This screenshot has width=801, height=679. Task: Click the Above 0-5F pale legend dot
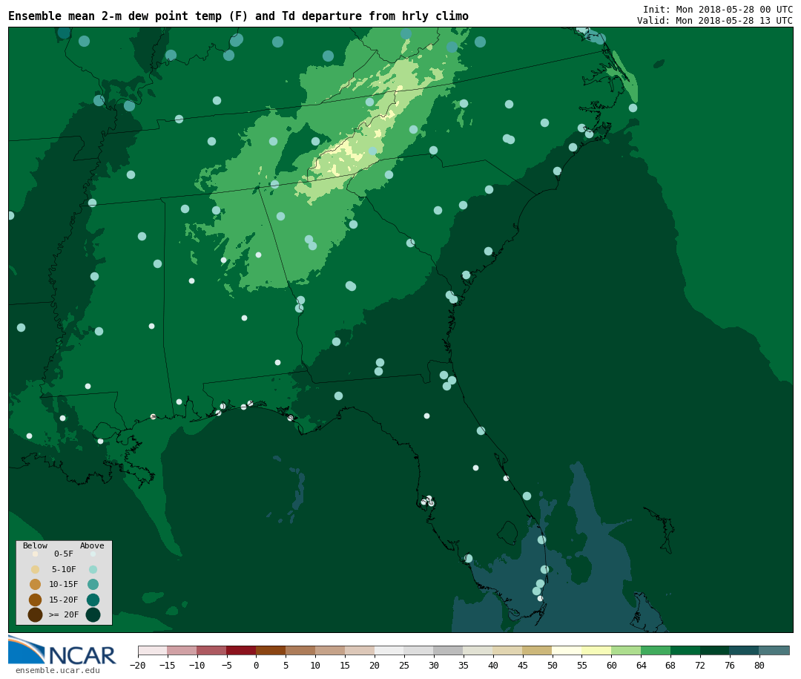93,554
